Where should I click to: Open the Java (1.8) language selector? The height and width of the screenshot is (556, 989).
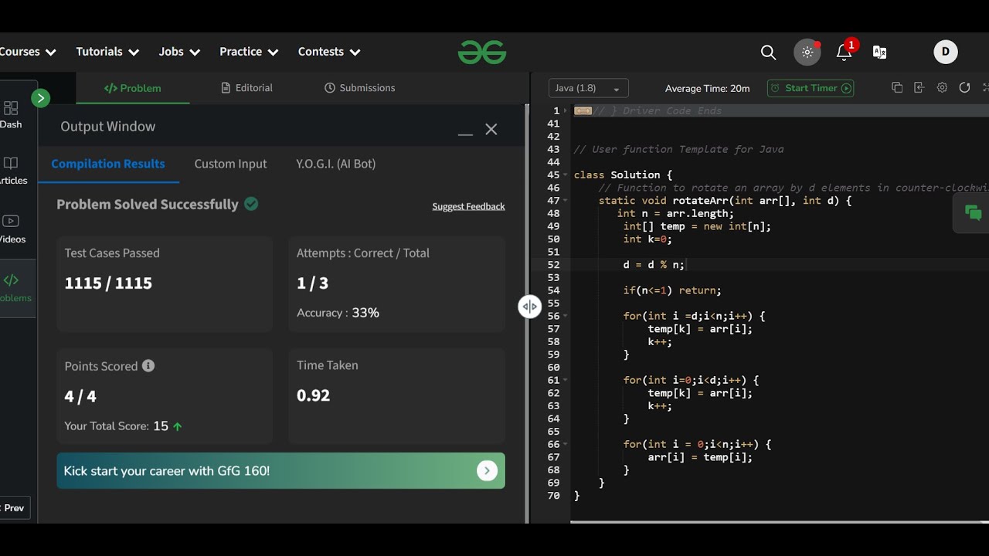pyautogui.click(x=589, y=88)
